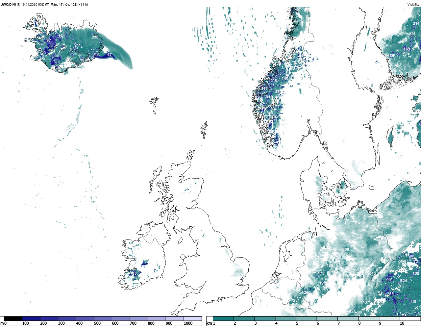Click the initial time '16.11.2025 03Z'
Viewport: 421px width, 326px height.
click(32, 4)
